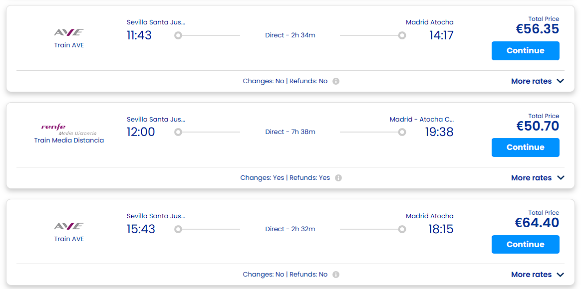Continue with the €56.35 AVE train
Viewport: 584px width, 289px height.
coord(525,51)
